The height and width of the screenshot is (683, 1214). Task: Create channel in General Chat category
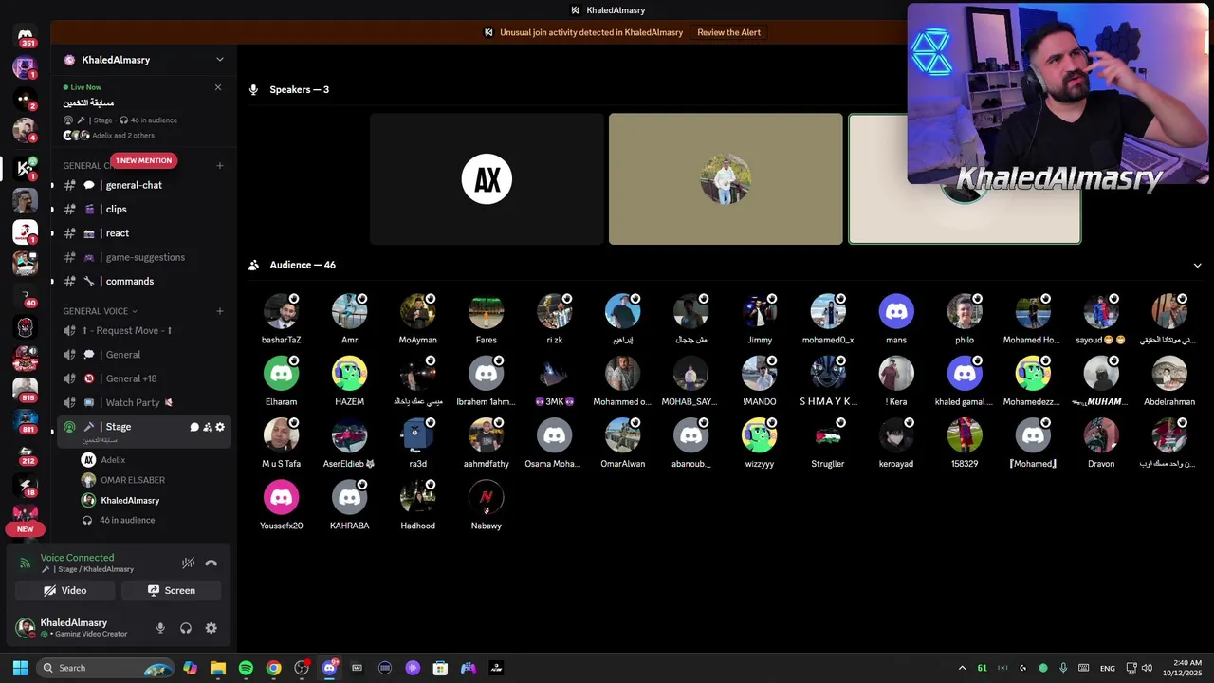[x=220, y=166]
